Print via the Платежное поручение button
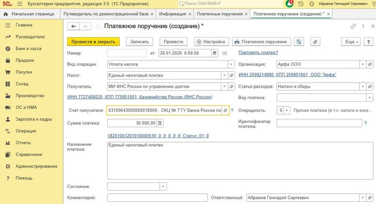The height and width of the screenshot is (204, 376). pos(261,42)
